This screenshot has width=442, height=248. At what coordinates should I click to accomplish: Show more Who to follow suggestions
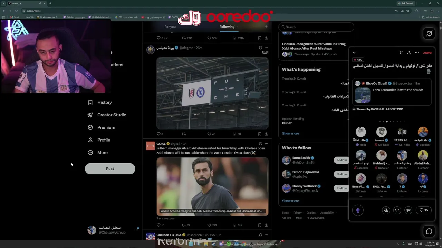[290, 201]
